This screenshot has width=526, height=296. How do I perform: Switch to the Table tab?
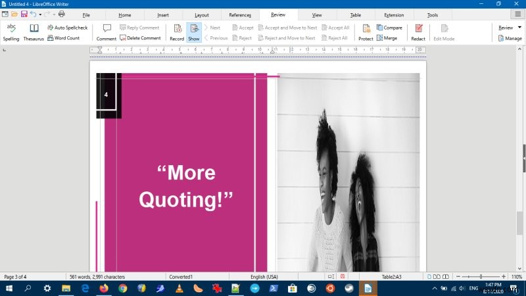pos(356,15)
